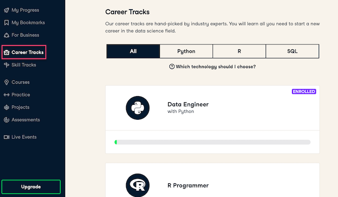The height and width of the screenshot is (197, 338).
Task: Click the R logo on R Programmer
Action: pyautogui.click(x=138, y=185)
